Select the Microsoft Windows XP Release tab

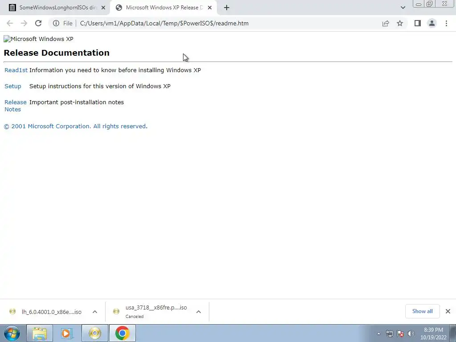click(x=163, y=8)
